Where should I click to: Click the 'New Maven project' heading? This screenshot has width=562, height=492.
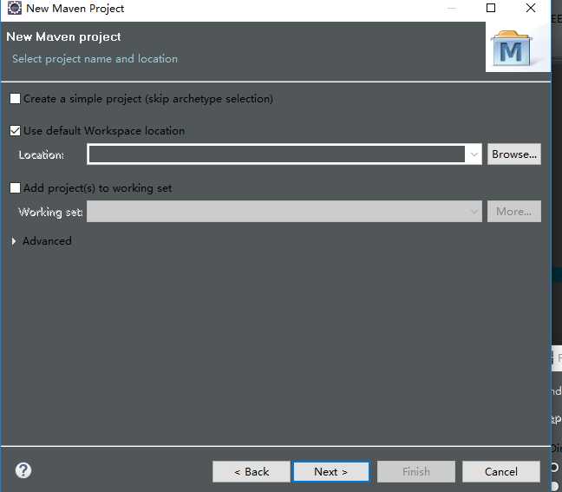[x=64, y=37]
